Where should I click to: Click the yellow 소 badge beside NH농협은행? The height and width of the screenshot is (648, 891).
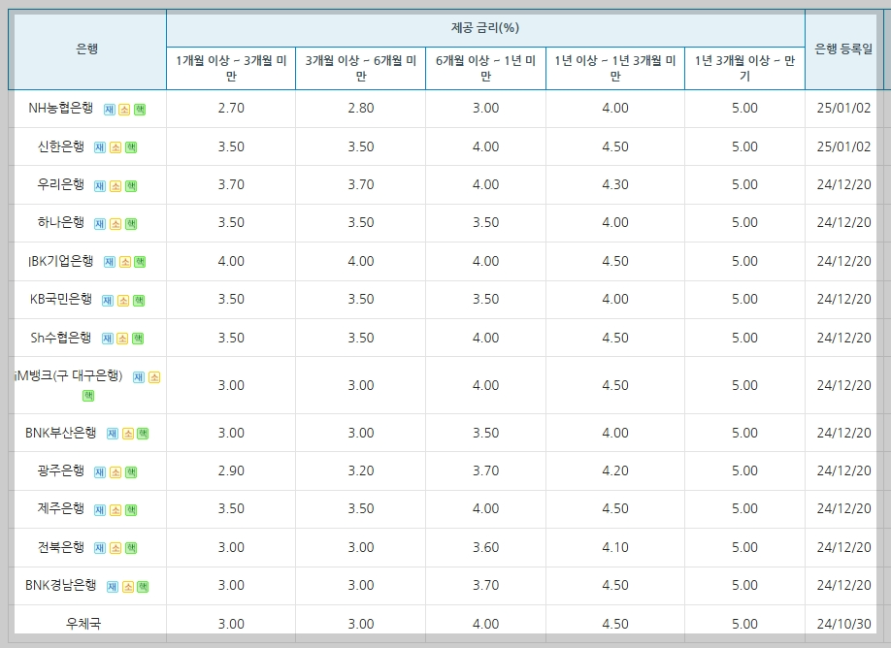tap(124, 110)
